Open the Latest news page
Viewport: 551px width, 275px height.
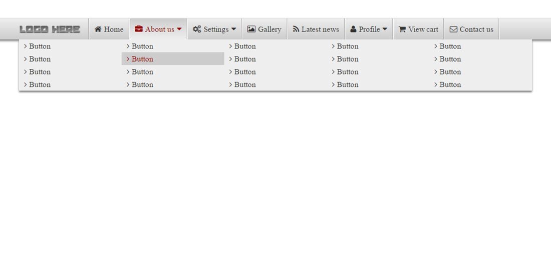coord(316,29)
